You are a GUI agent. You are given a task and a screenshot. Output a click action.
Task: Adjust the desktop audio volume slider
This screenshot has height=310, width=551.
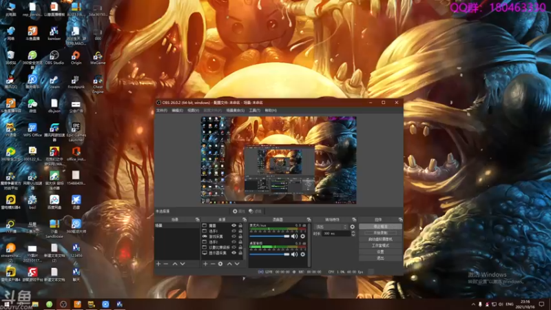pos(269,254)
